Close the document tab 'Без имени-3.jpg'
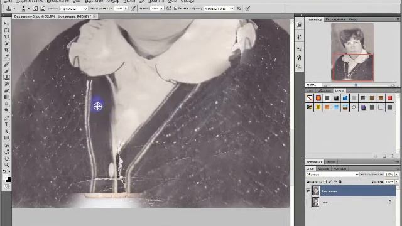Image resolution: width=402 pixels, height=226 pixels. pos(95,16)
